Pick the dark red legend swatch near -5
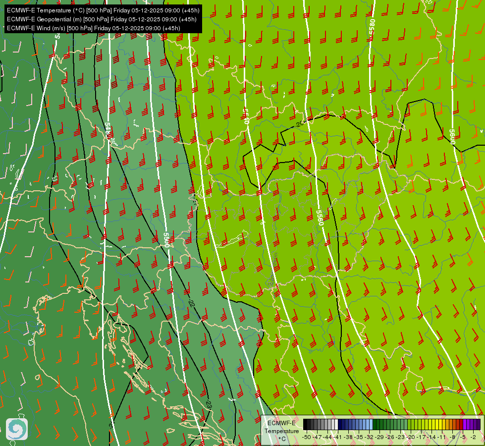 tap(461, 424)
